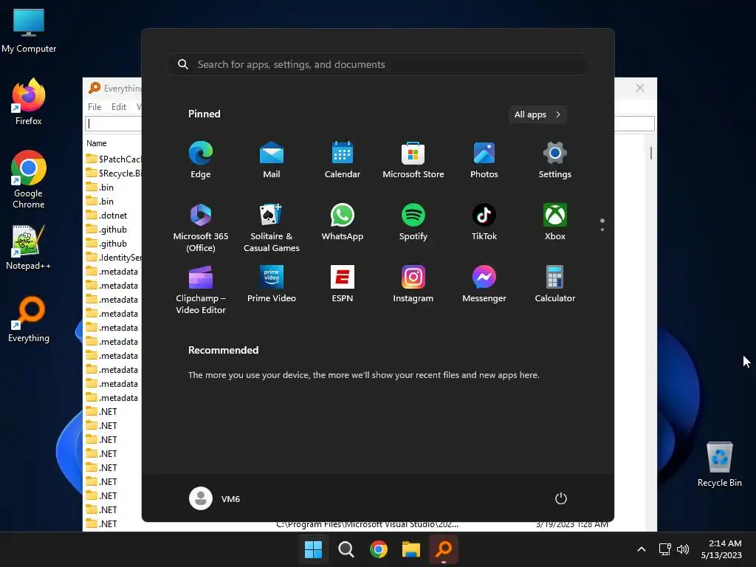Image resolution: width=756 pixels, height=567 pixels.
Task: Open WhatsApp
Action: point(343,222)
